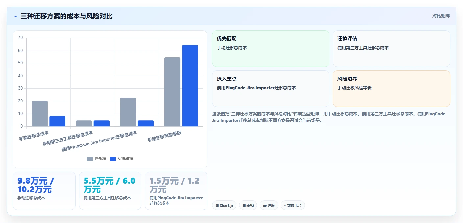This screenshot has height=223, width=463.
Task: Click the x-axis label 手动迁移风险等级
Action: (x=164, y=136)
